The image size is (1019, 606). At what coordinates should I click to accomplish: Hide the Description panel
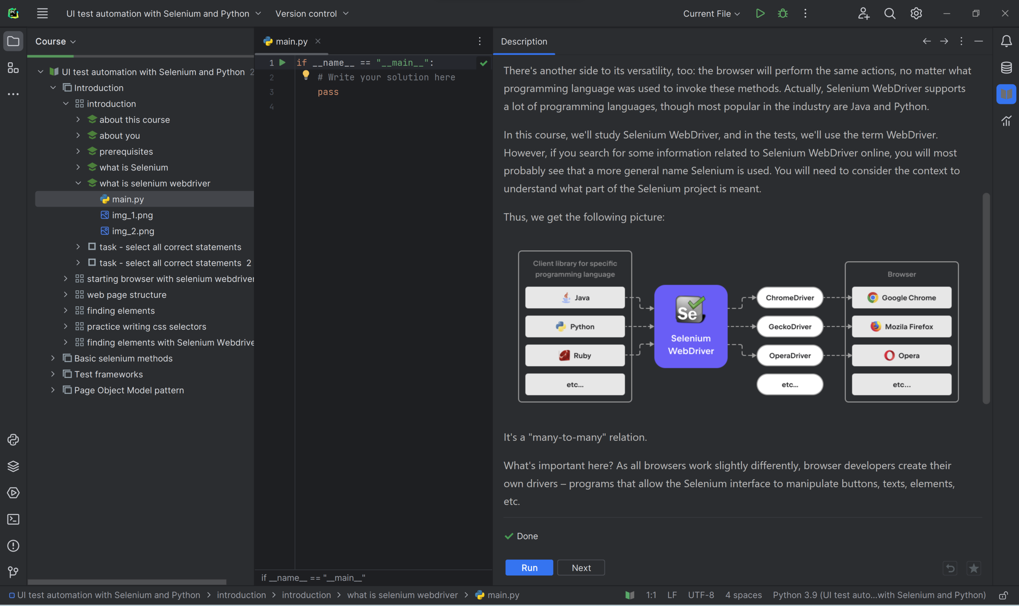[978, 41]
